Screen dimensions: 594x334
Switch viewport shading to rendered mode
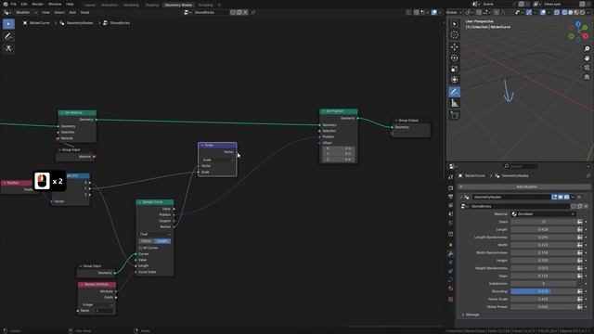click(x=582, y=12)
